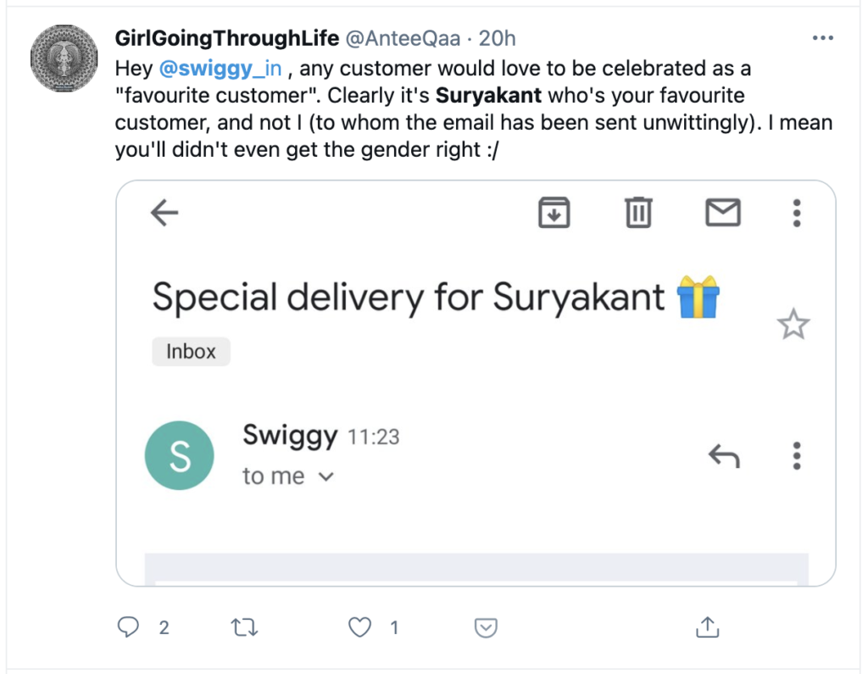Open the GirlGoingThroughLife profile name
This screenshot has width=868, height=674.
(226, 39)
